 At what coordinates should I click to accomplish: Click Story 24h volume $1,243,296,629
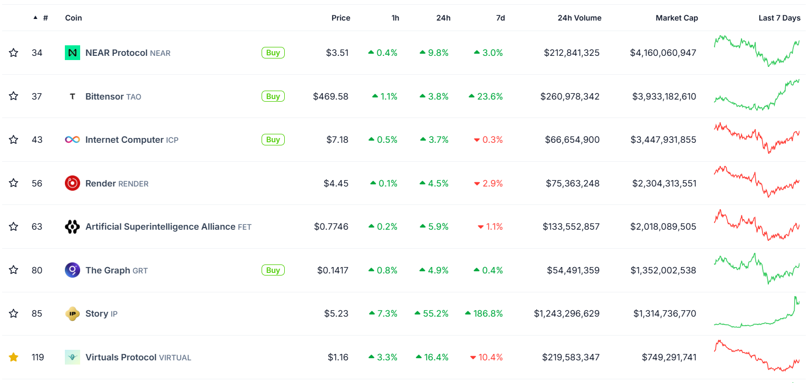567,313
